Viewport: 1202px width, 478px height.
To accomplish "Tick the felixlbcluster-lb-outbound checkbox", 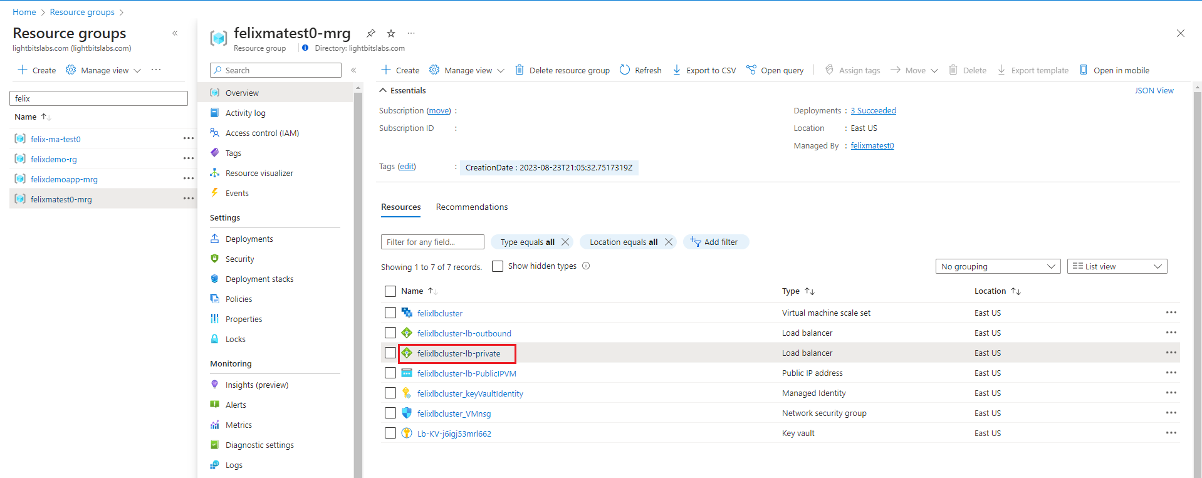I will (390, 333).
